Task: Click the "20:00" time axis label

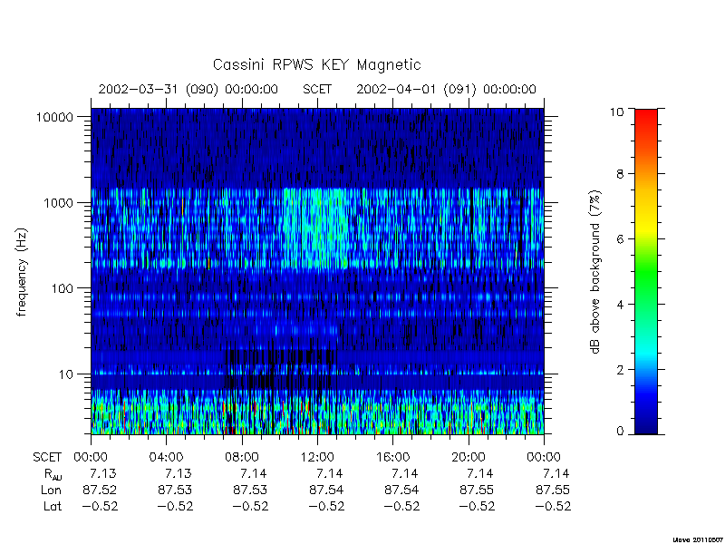Action: click(468, 457)
